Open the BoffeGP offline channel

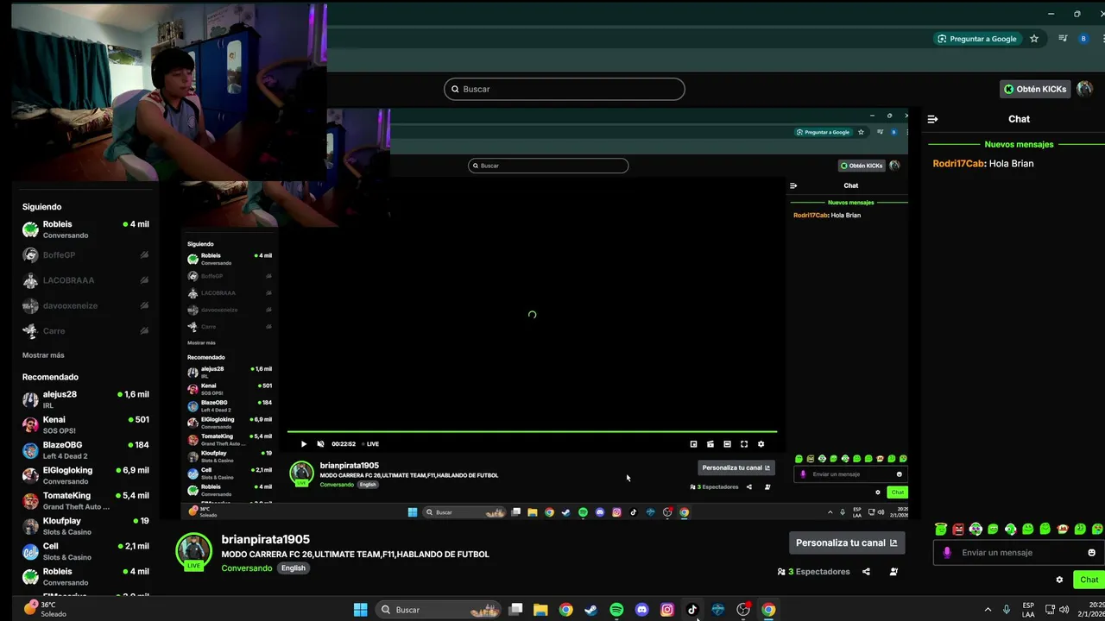coord(85,255)
